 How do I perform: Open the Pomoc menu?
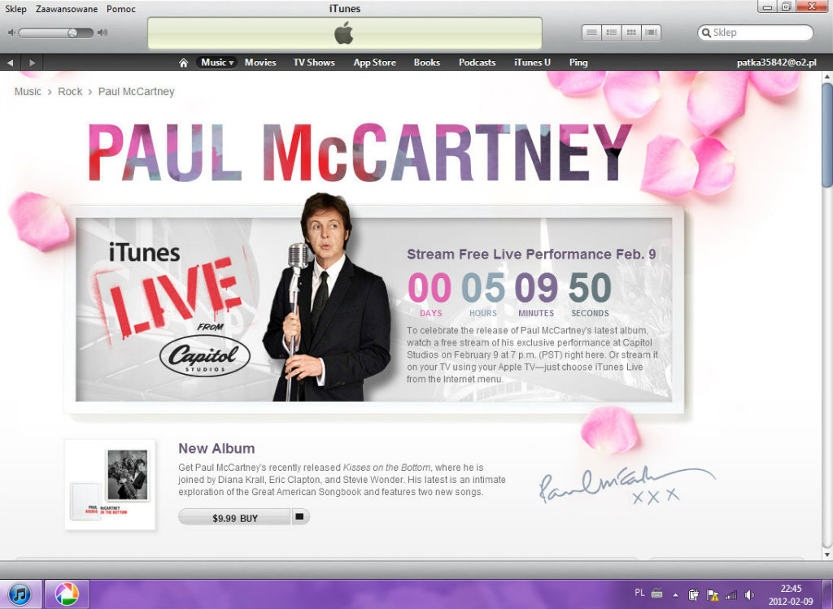click(121, 9)
